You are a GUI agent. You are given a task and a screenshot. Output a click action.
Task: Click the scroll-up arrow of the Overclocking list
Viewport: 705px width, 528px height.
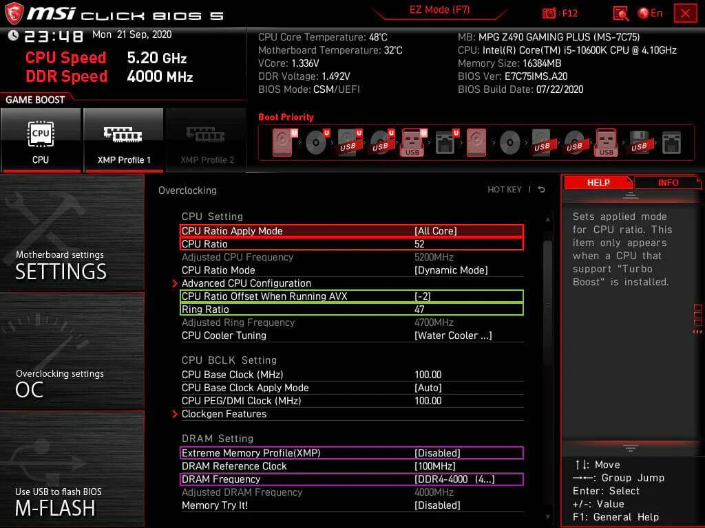coord(547,219)
